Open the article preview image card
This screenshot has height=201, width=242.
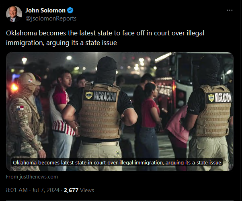120,111
